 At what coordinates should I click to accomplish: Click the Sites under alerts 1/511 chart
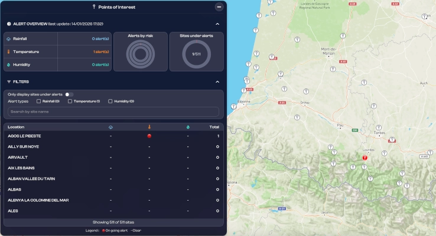click(196, 54)
